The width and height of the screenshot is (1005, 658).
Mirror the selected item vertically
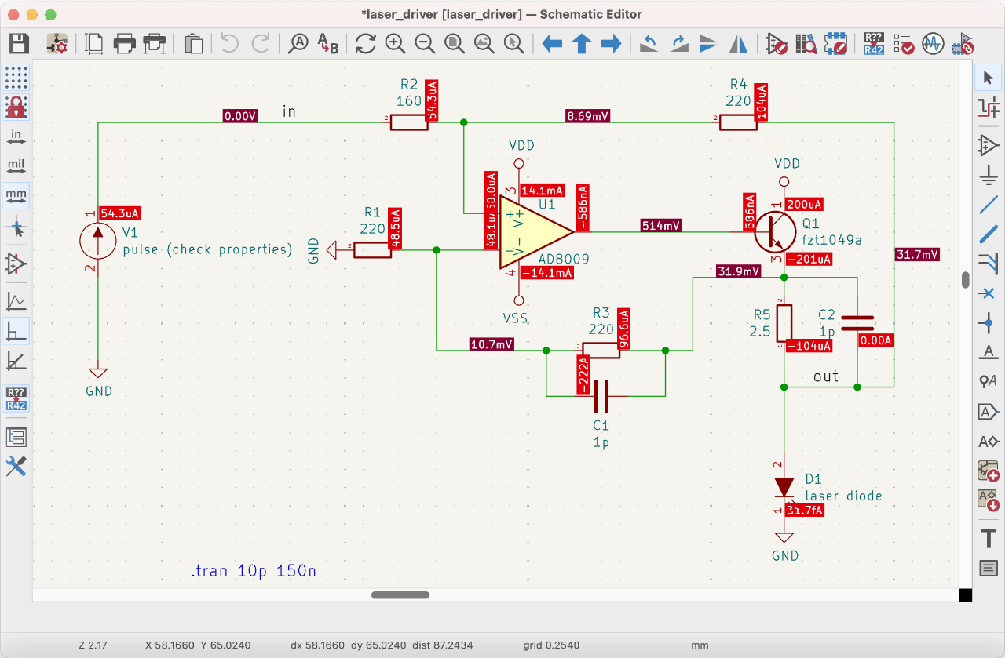point(707,43)
